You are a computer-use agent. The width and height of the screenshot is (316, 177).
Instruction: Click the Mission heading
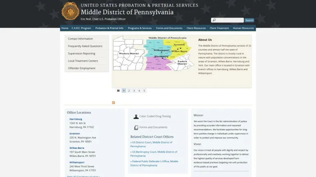pyautogui.click(x=198, y=116)
